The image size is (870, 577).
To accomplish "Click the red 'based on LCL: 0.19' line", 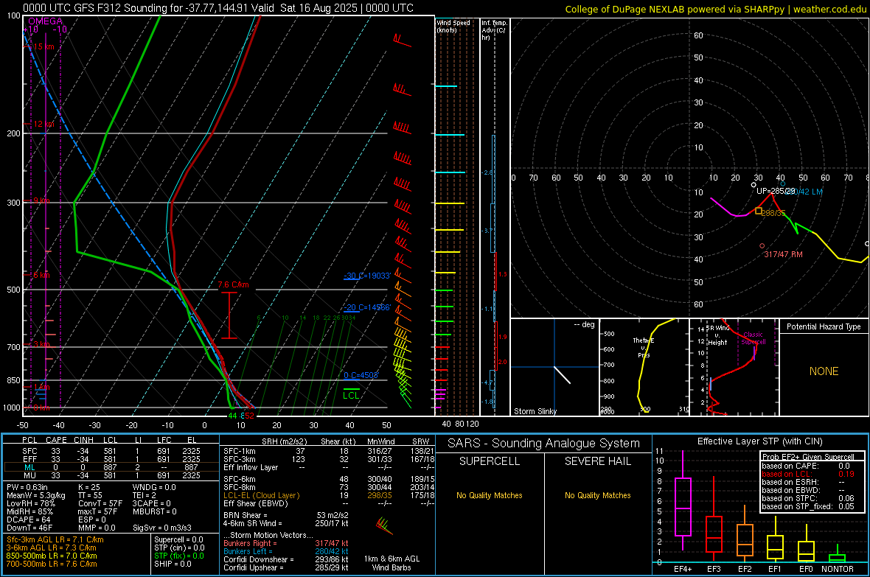I will tap(808, 474).
